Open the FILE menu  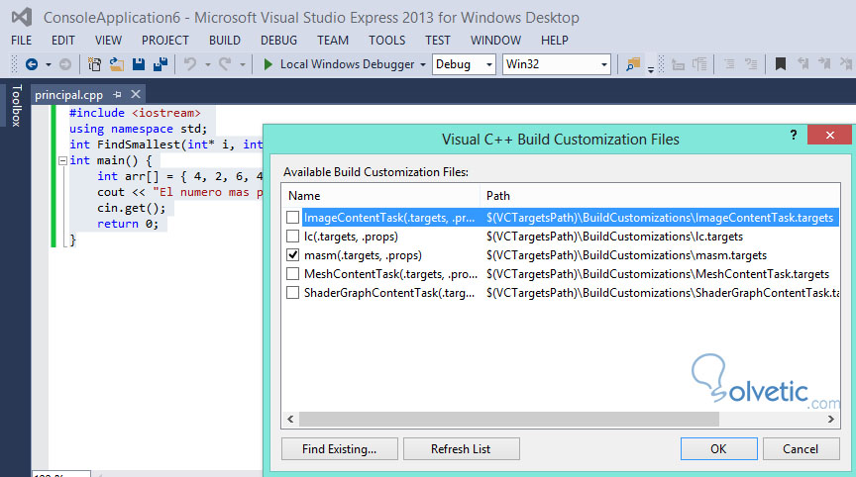(x=21, y=41)
